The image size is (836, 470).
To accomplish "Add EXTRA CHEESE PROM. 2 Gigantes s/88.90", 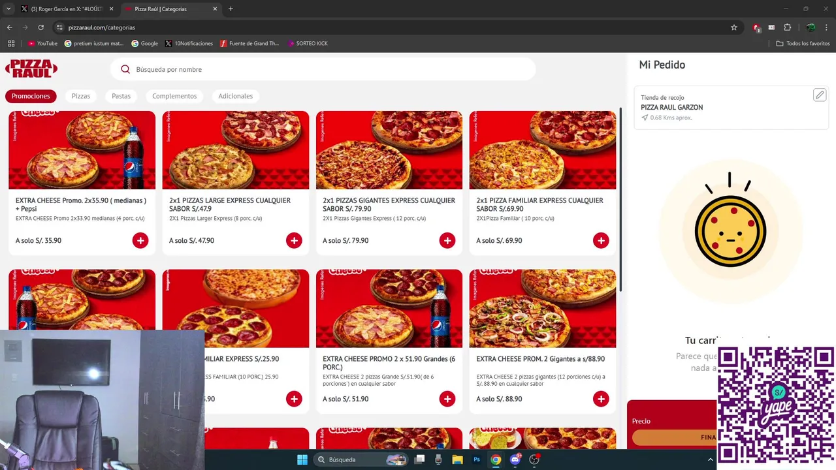I will click(x=601, y=399).
